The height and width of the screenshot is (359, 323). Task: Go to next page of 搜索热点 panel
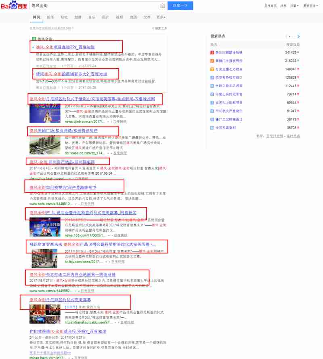pyautogui.click(x=298, y=36)
